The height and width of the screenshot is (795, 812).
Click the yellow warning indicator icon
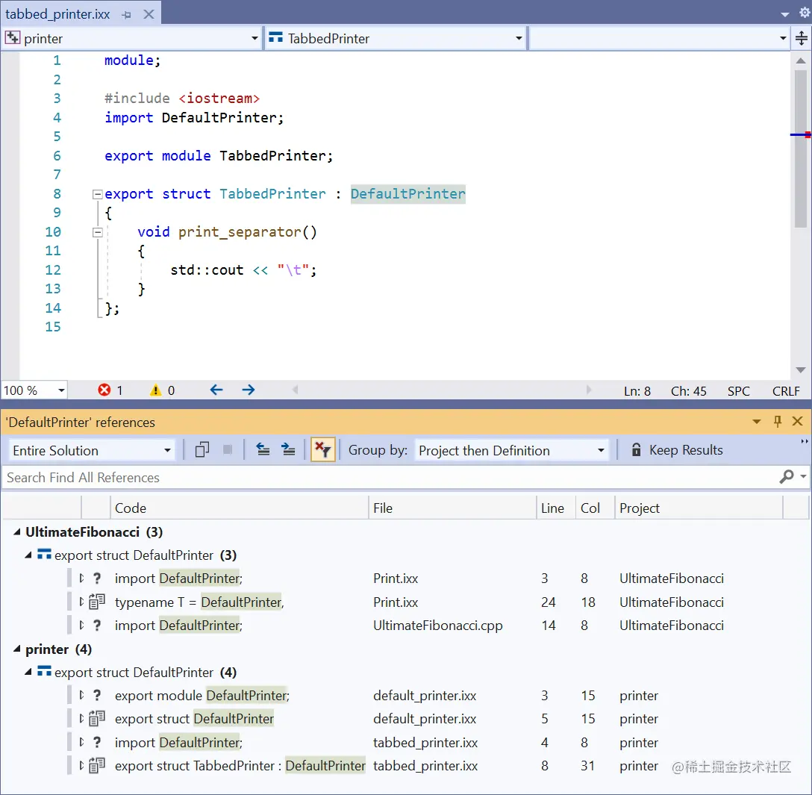click(x=155, y=390)
